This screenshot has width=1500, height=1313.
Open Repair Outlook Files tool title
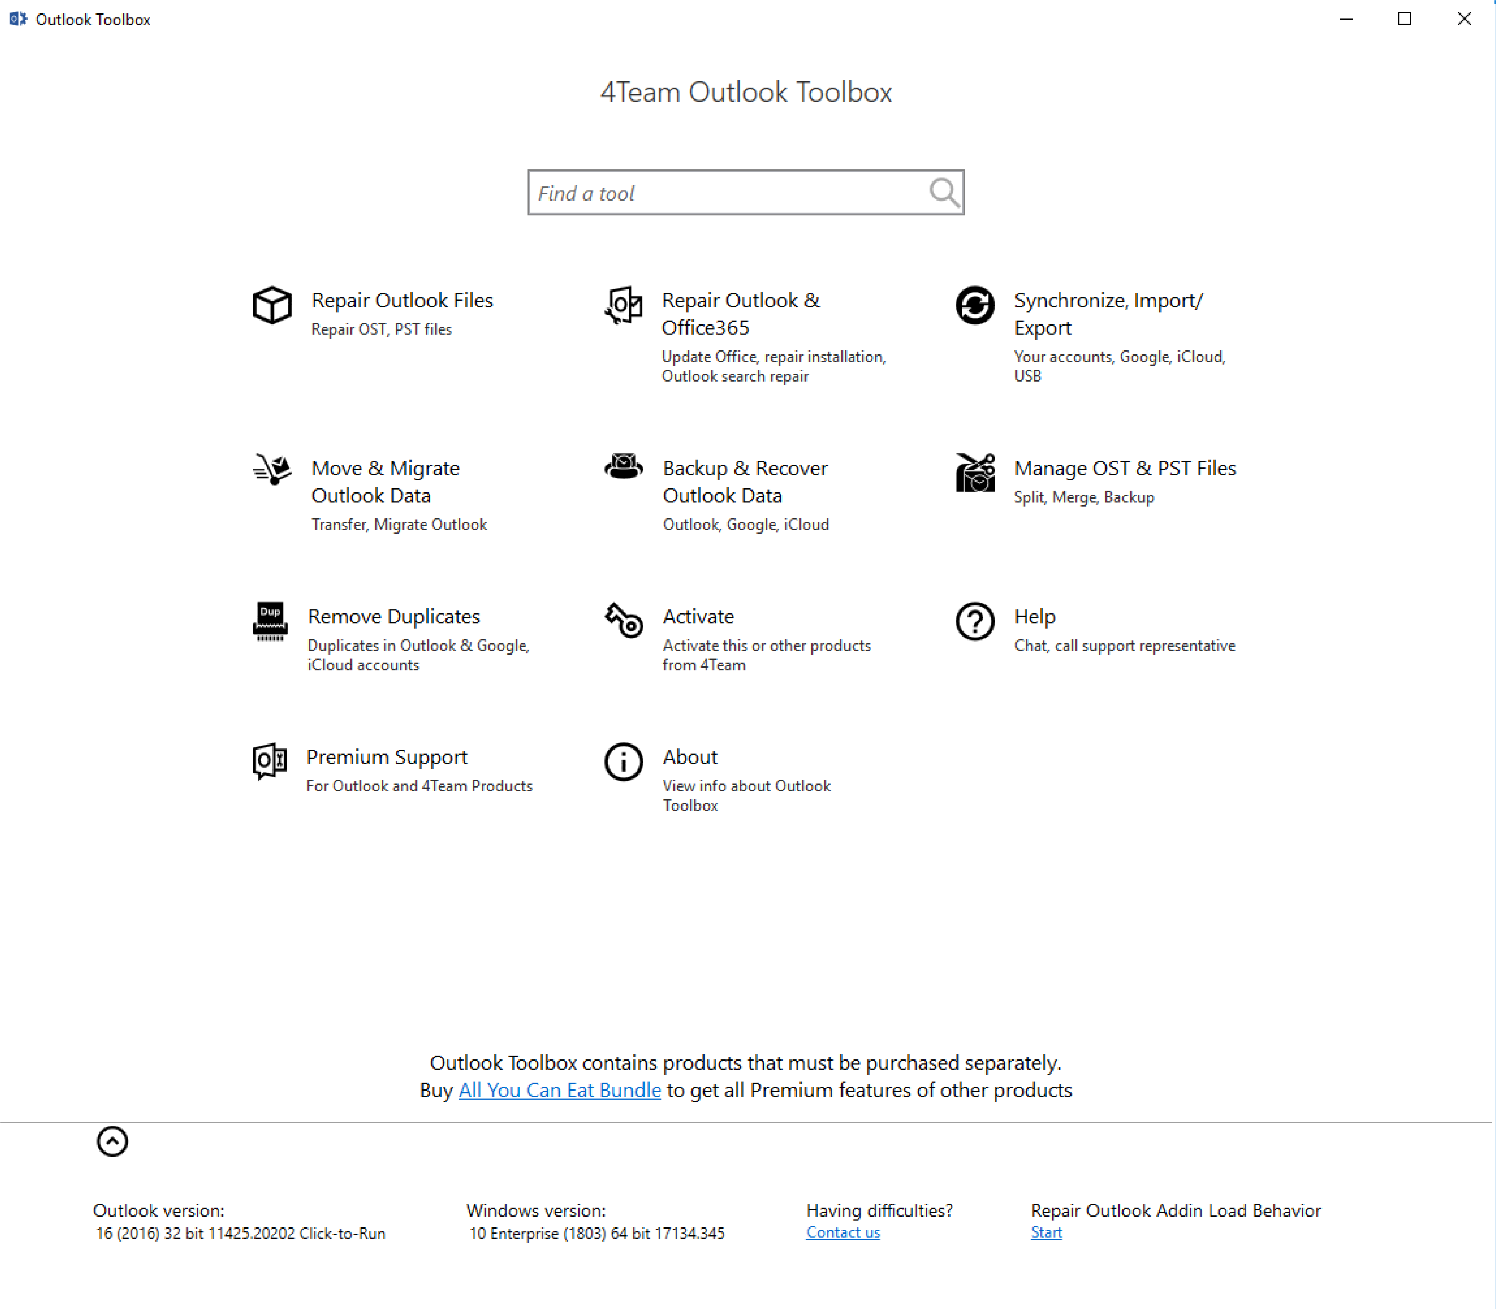tap(402, 300)
